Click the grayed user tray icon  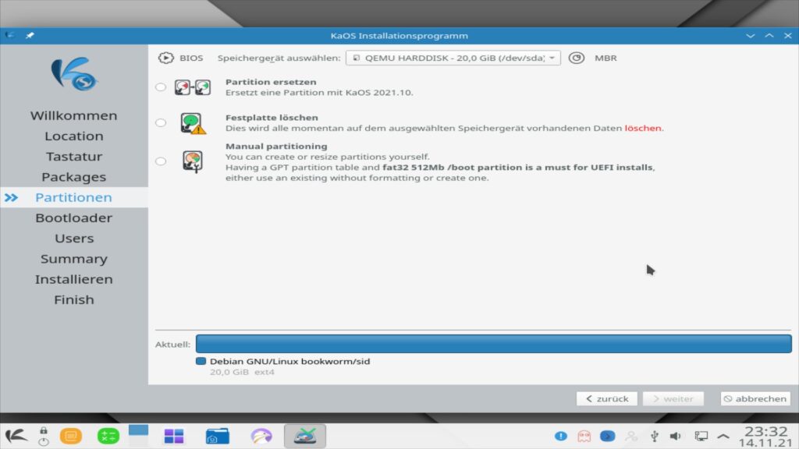pos(631,437)
